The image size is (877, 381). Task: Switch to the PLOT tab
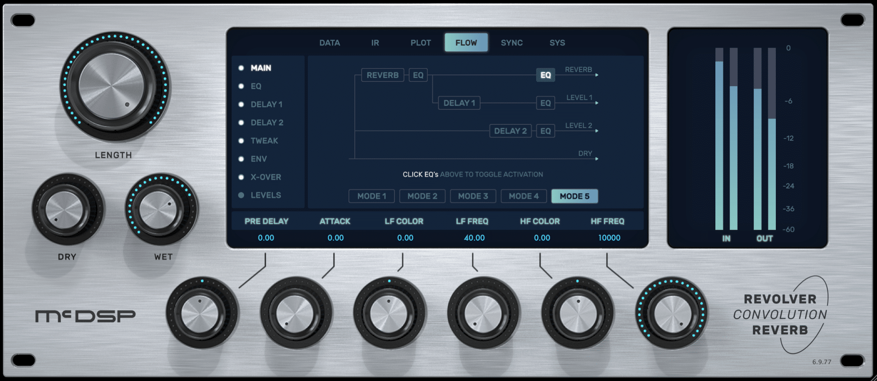420,43
